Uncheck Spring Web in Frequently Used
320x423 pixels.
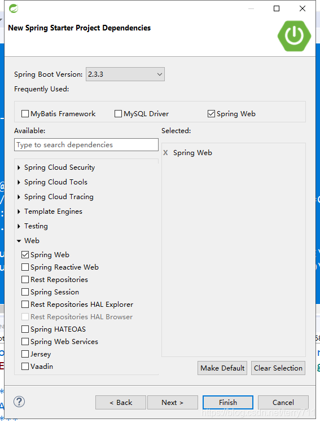[x=211, y=114]
